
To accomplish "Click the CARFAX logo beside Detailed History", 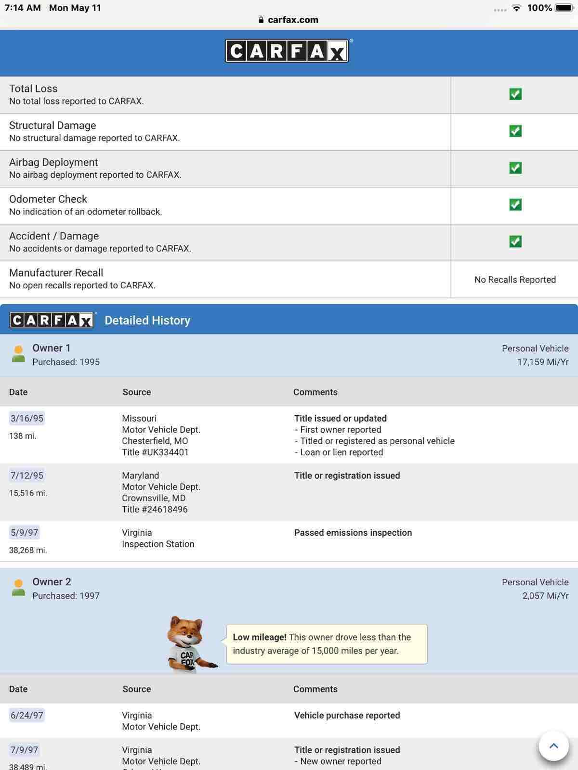I will coord(52,320).
